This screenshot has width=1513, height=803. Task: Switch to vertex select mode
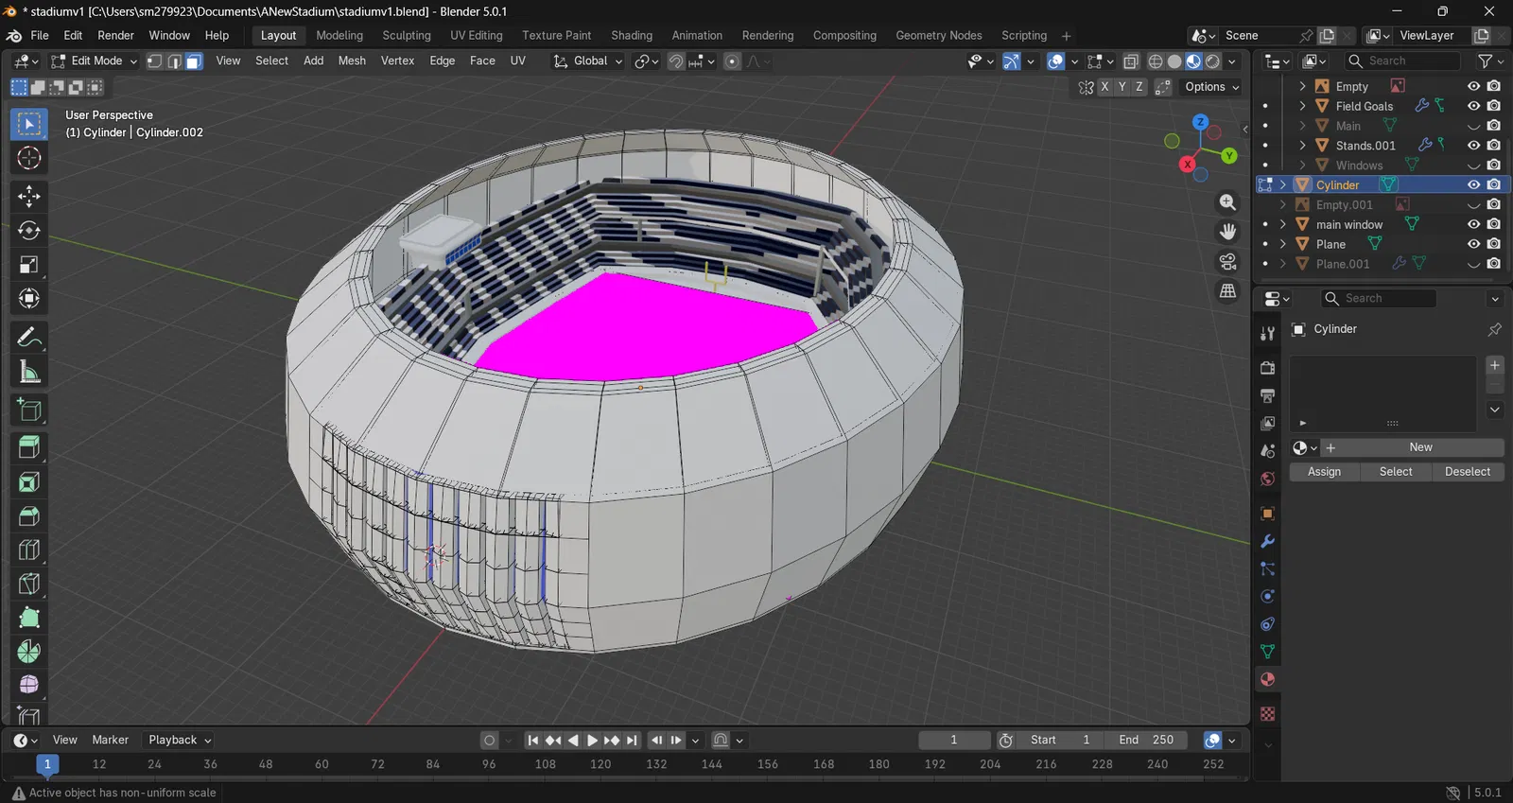[x=154, y=61]
